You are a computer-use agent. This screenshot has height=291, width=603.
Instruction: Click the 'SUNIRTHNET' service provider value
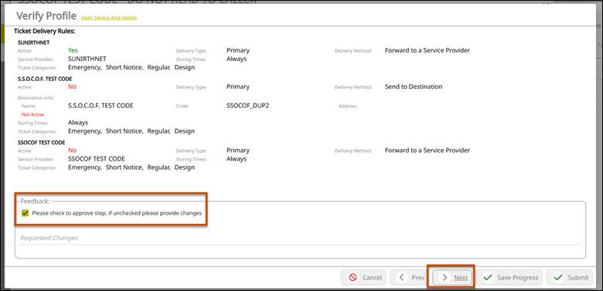click(x=87, y=59)
